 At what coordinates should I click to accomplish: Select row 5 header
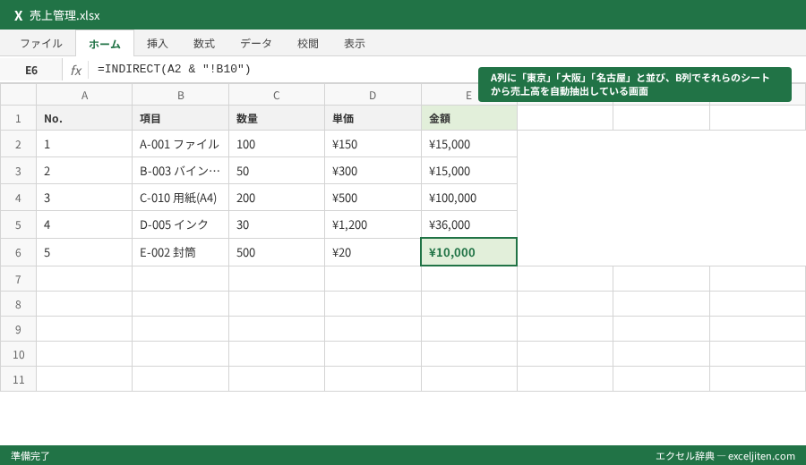[18, 224]
